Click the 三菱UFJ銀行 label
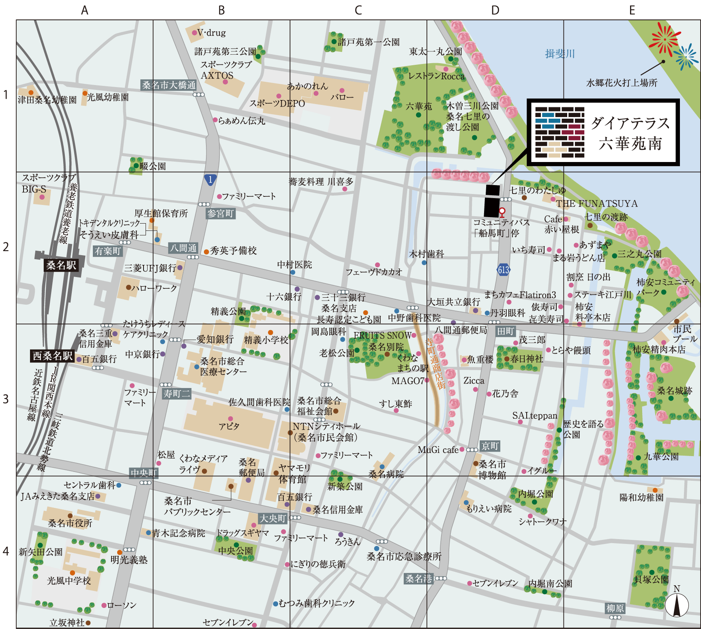The width and height of the screenshot is (701, 629). coord(150,268)
